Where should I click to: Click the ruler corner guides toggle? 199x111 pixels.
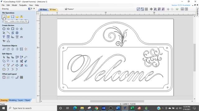38,13
